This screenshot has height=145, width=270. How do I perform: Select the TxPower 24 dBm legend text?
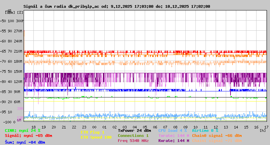pos(134,130)
